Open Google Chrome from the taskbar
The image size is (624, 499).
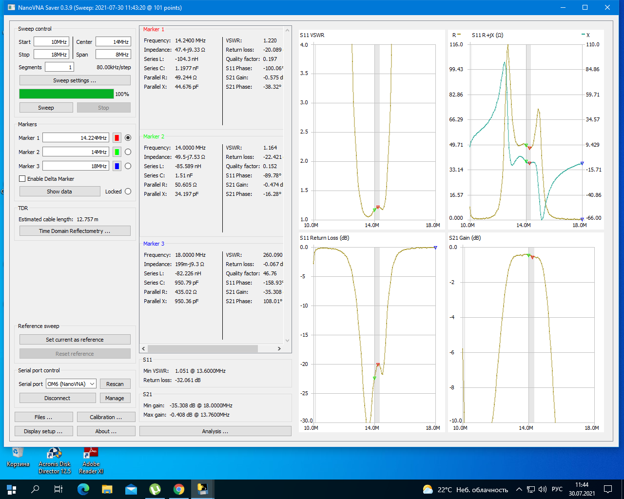179,489
